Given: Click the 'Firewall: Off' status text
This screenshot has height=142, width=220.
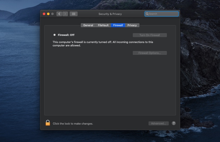Looking at the screenshot, I should click(x=66, y=35).
